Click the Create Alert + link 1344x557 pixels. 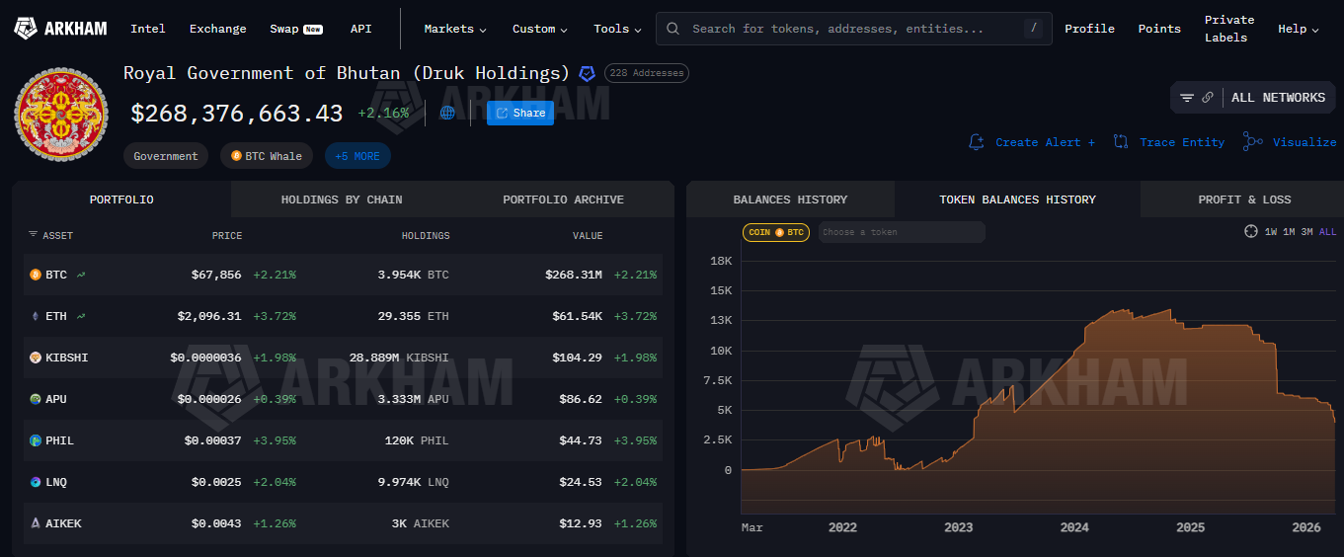1045,142
